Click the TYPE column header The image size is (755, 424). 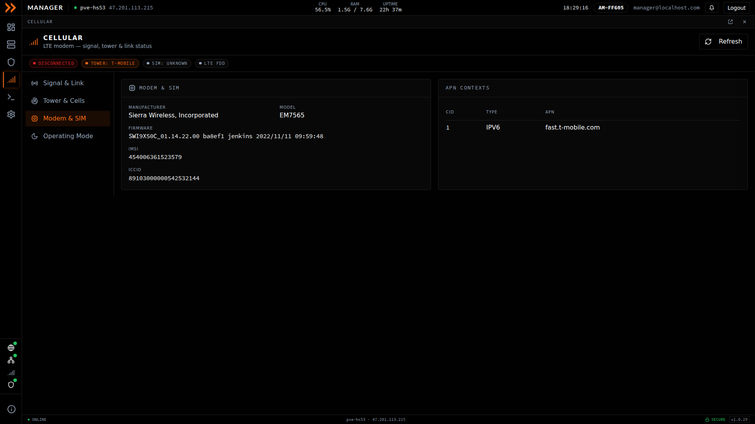pos(491,112)
